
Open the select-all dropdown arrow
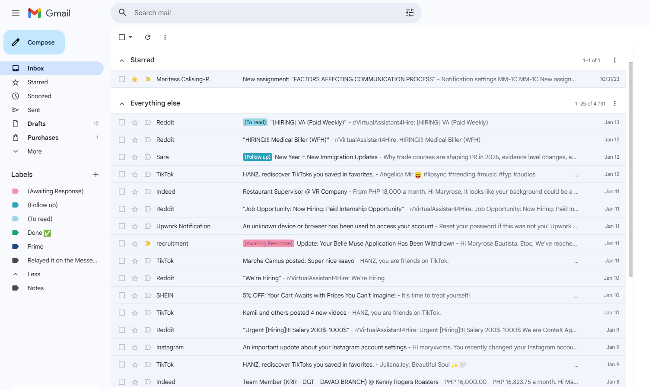coord(130,37)
